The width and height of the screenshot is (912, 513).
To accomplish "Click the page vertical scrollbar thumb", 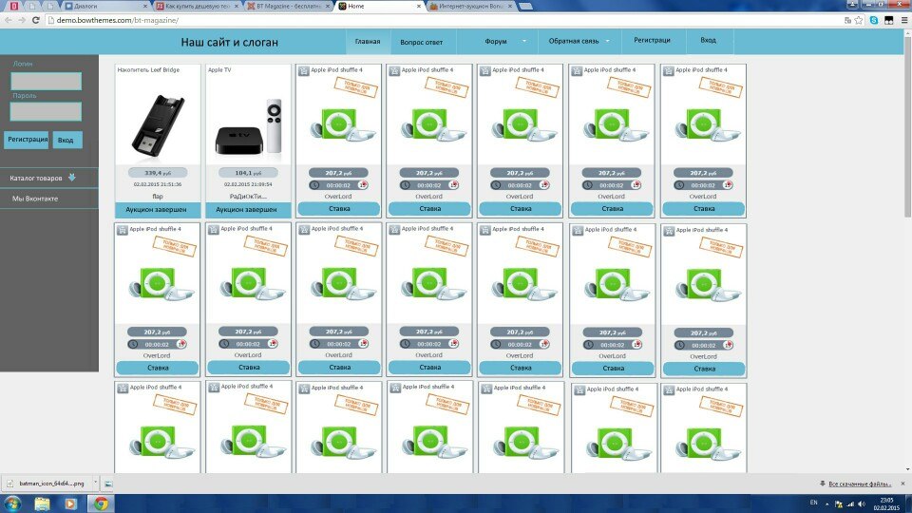I will tap(906, 126).
